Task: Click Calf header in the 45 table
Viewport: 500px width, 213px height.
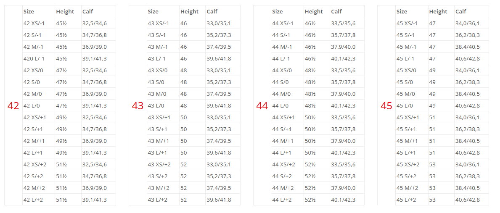Action: tap(461, 11)
